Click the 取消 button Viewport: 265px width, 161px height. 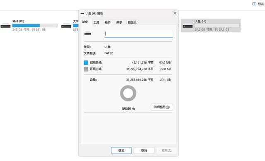(144, 150)
